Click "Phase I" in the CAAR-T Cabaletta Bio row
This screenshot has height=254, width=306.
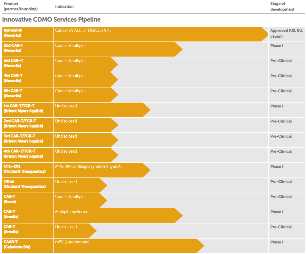click(x=277, y=242)
